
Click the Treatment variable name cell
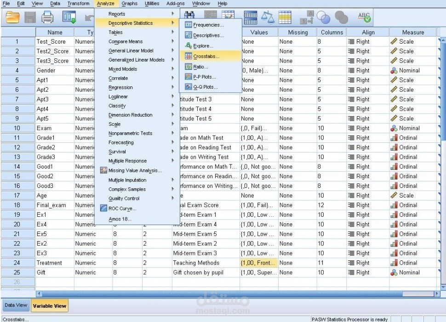55,263
